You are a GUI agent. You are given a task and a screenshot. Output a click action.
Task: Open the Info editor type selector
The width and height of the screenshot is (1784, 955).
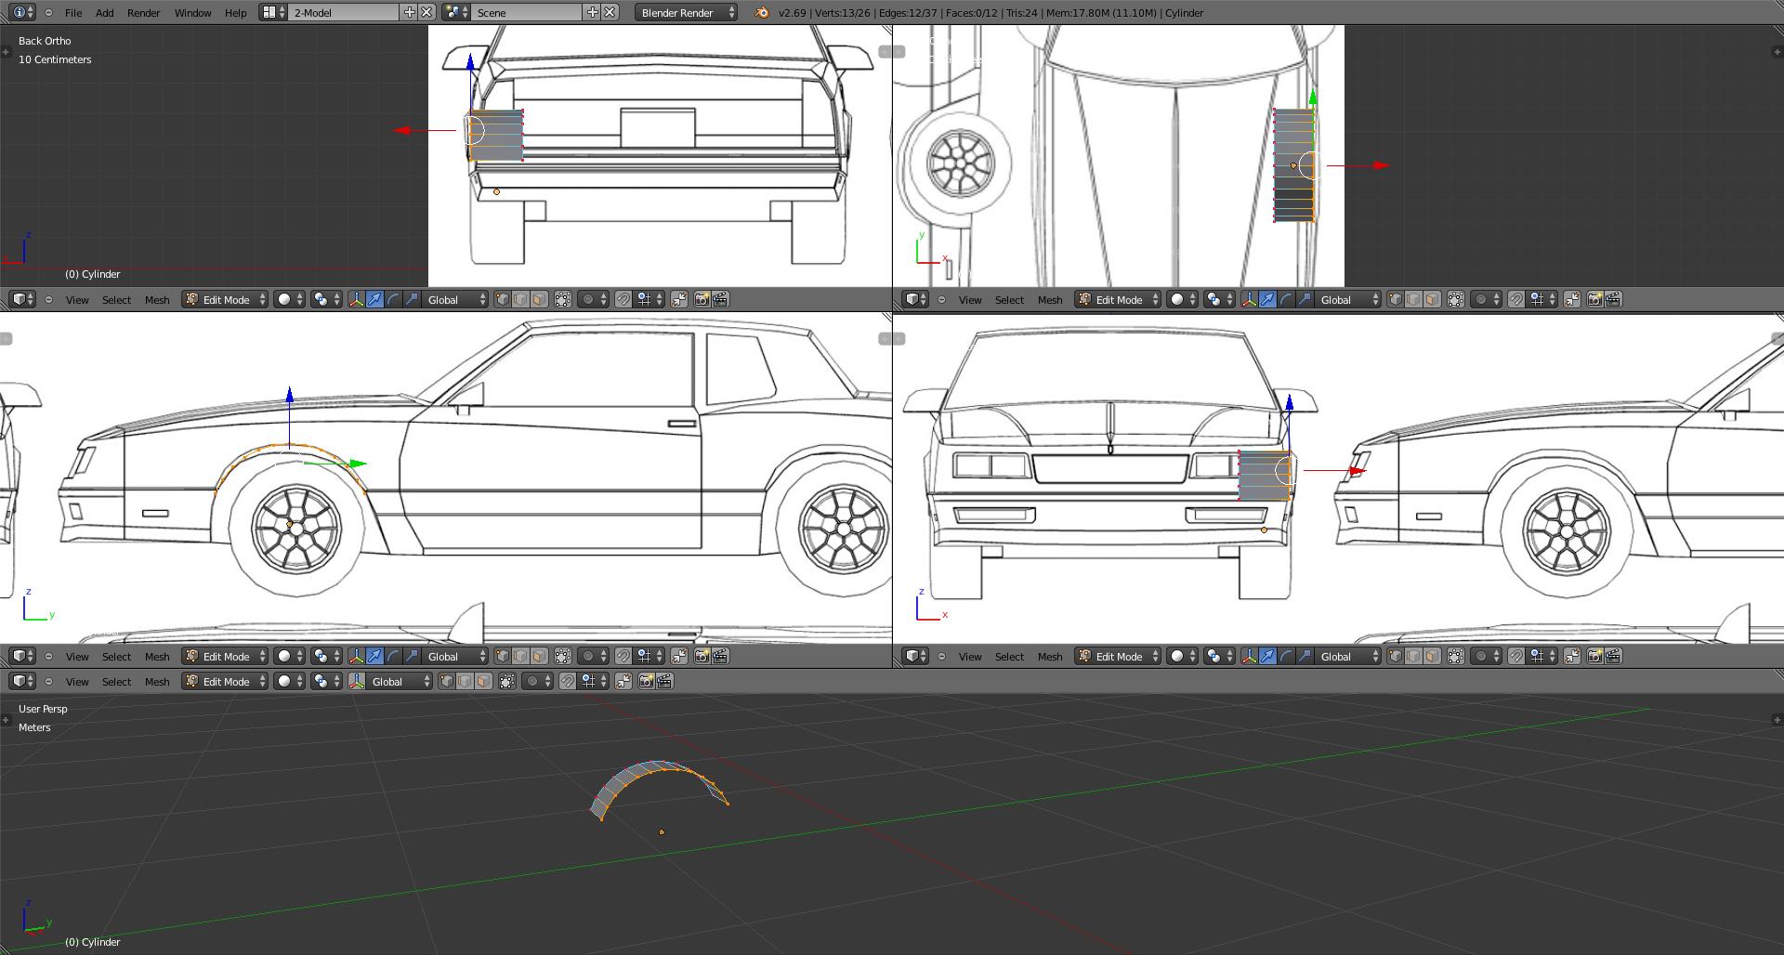click(x=23, y=12)
